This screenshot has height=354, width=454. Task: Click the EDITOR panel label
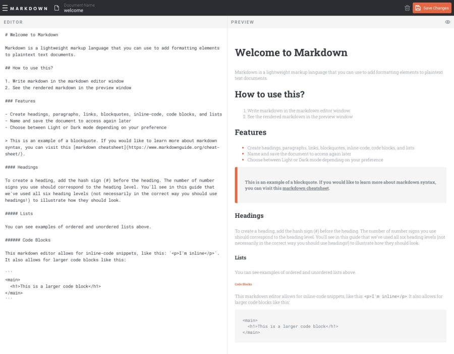(x=13, y=22)
